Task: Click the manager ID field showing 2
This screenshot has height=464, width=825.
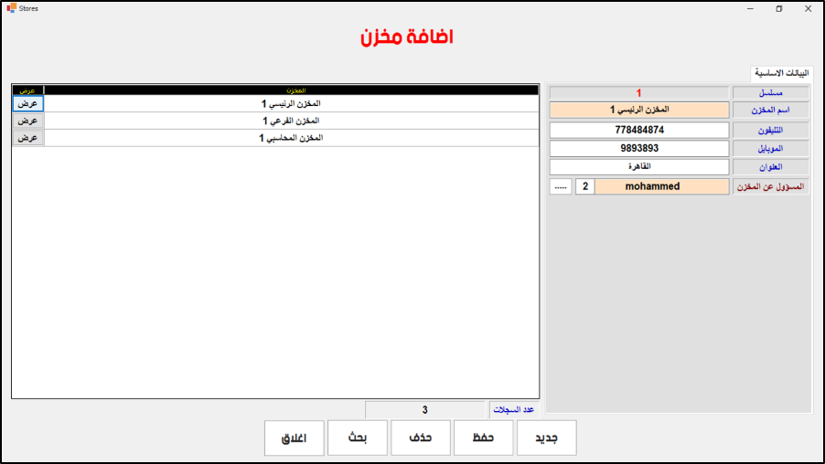Action: (x=584, y=186)
